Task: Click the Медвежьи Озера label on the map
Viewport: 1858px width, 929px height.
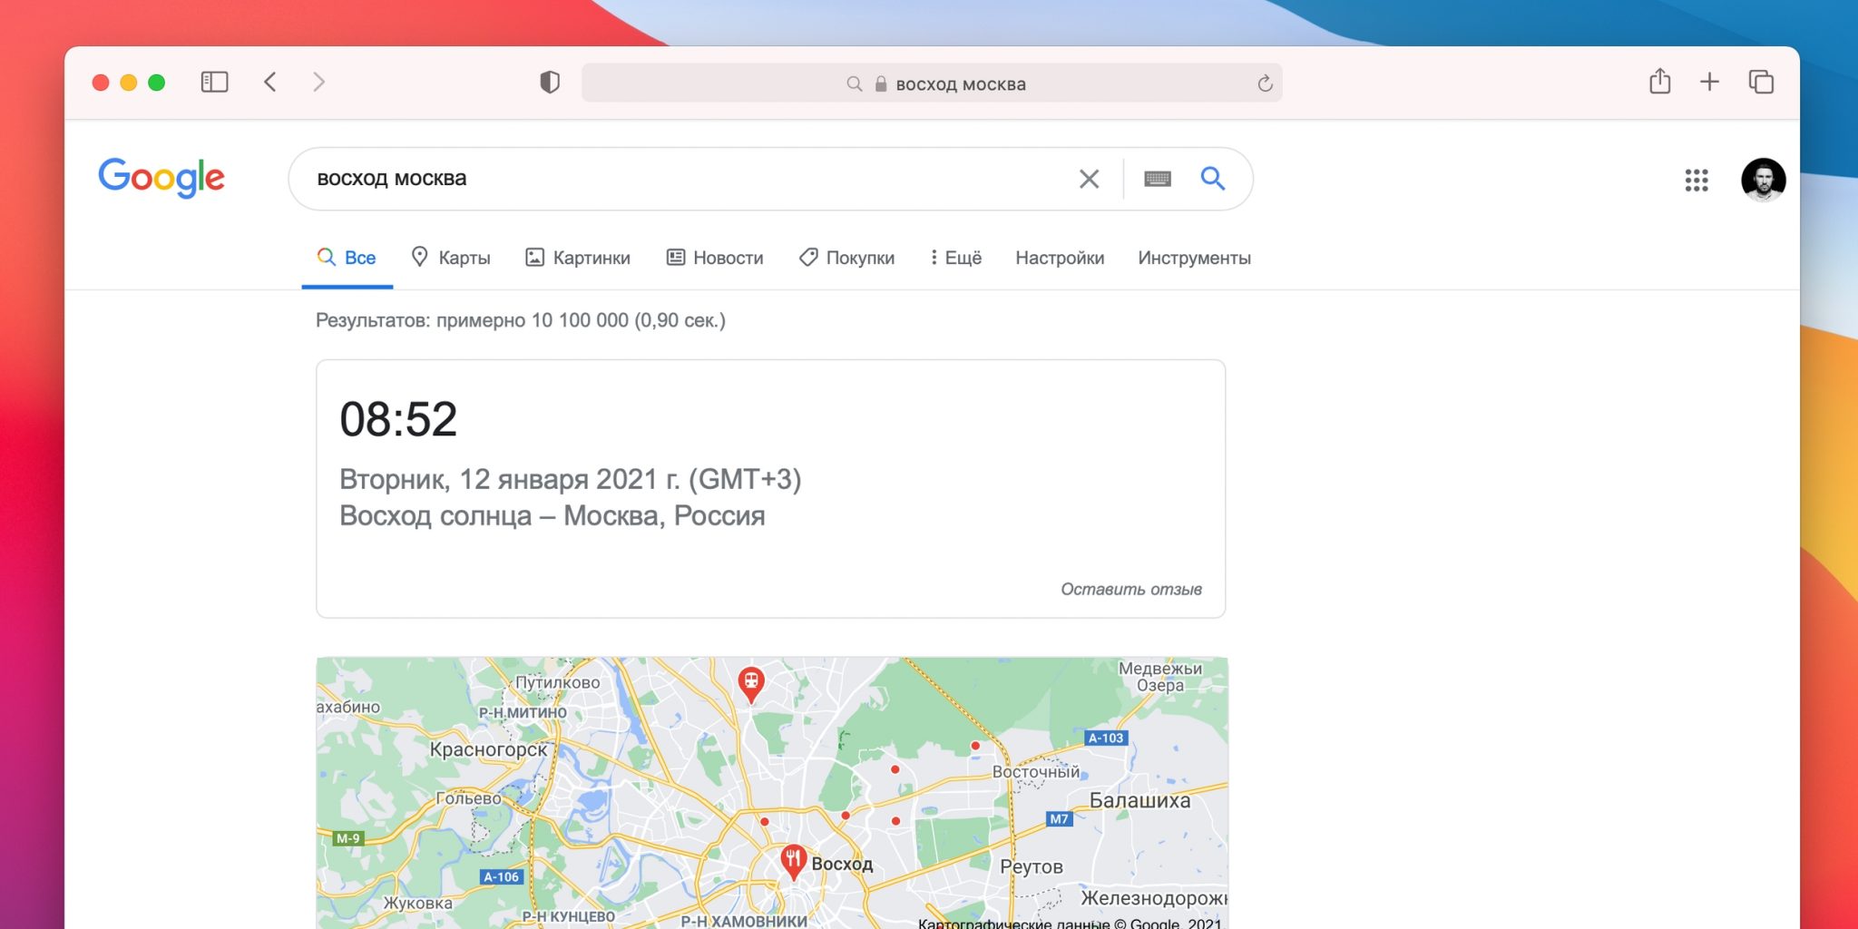Action: pos(1160,677)
